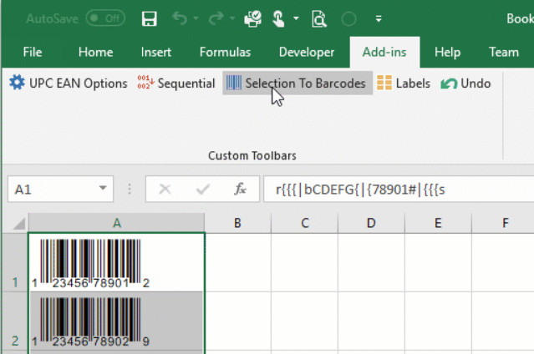Click the green Undo arrow icon in Add-ins
This screenshot has height=354, width=534.
[x=449, y=83]
